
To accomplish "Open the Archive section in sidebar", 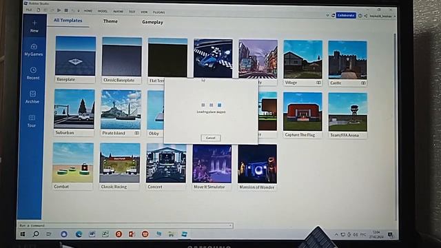I will 32,97.
